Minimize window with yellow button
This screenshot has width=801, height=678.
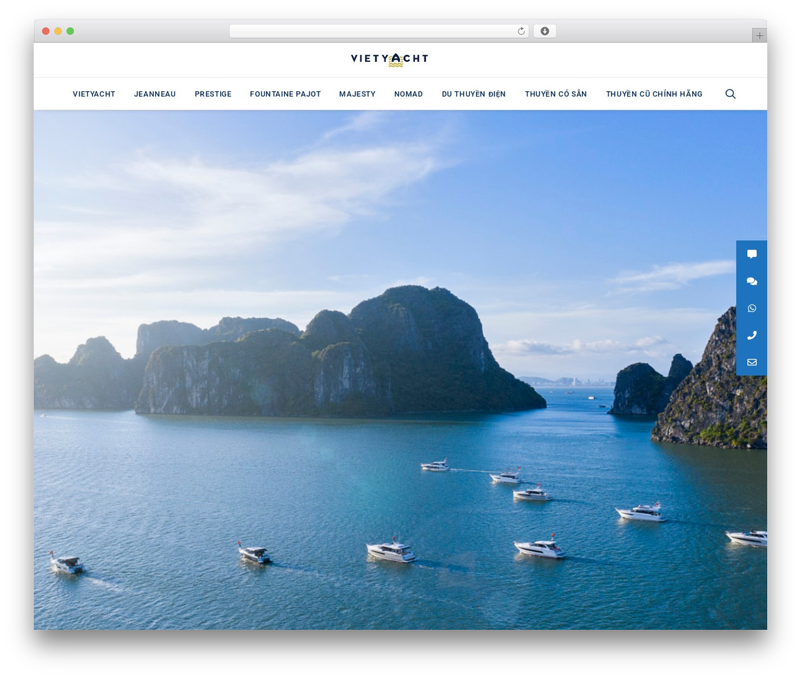pos(58,31)
